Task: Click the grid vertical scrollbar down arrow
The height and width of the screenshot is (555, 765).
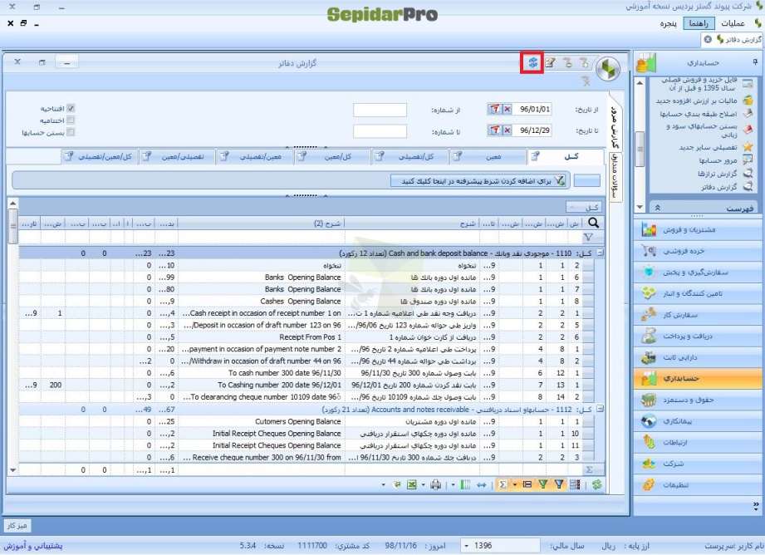Action: click(12, 470)
